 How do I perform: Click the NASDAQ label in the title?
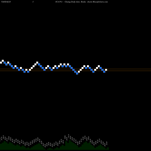coord(5,2)
